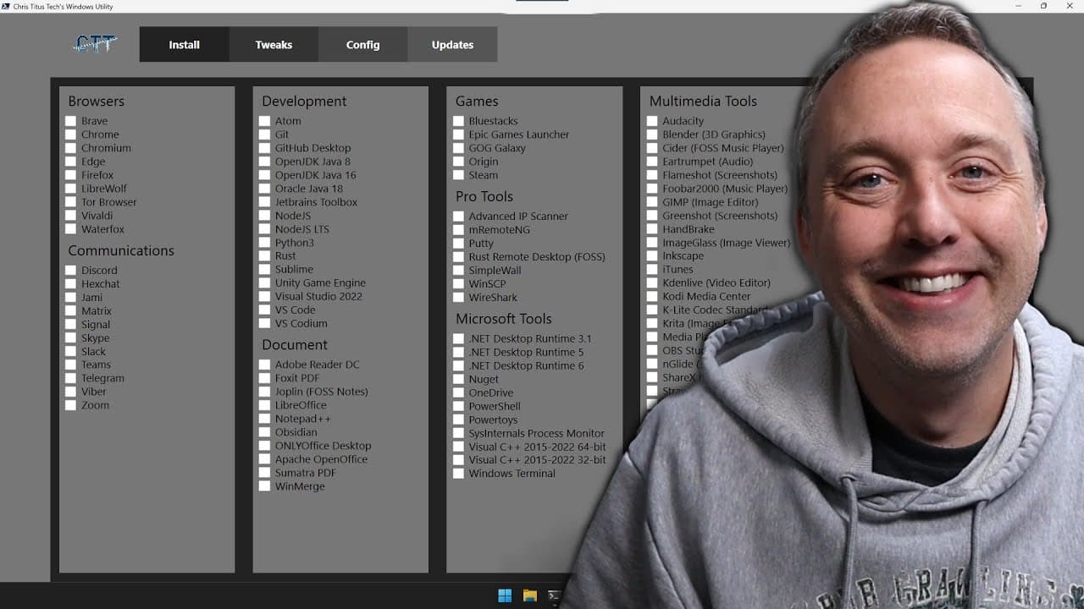Viewport: 1084px width, 609px height.
Task: Enable the Advanced IP Scanner checkbox
Action: pos(459,217)
